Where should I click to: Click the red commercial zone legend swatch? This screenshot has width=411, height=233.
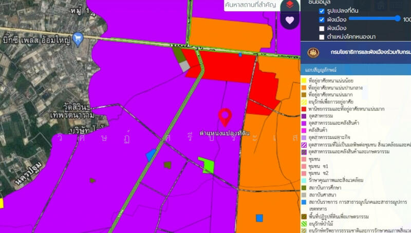tap(304, 110)
